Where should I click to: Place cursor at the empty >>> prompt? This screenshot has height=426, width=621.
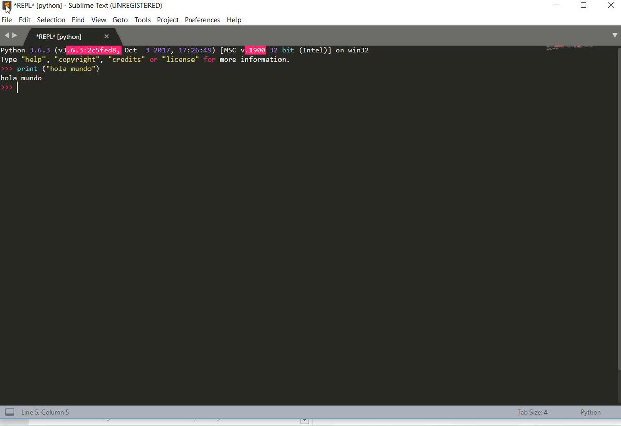pyautogui.click(x=17, y=87)
